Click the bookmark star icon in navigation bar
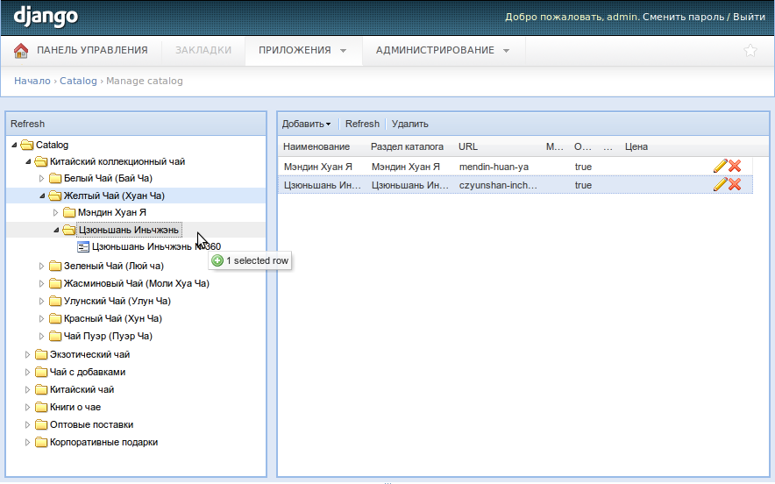 pyautogui.click(x=750, y=51)
